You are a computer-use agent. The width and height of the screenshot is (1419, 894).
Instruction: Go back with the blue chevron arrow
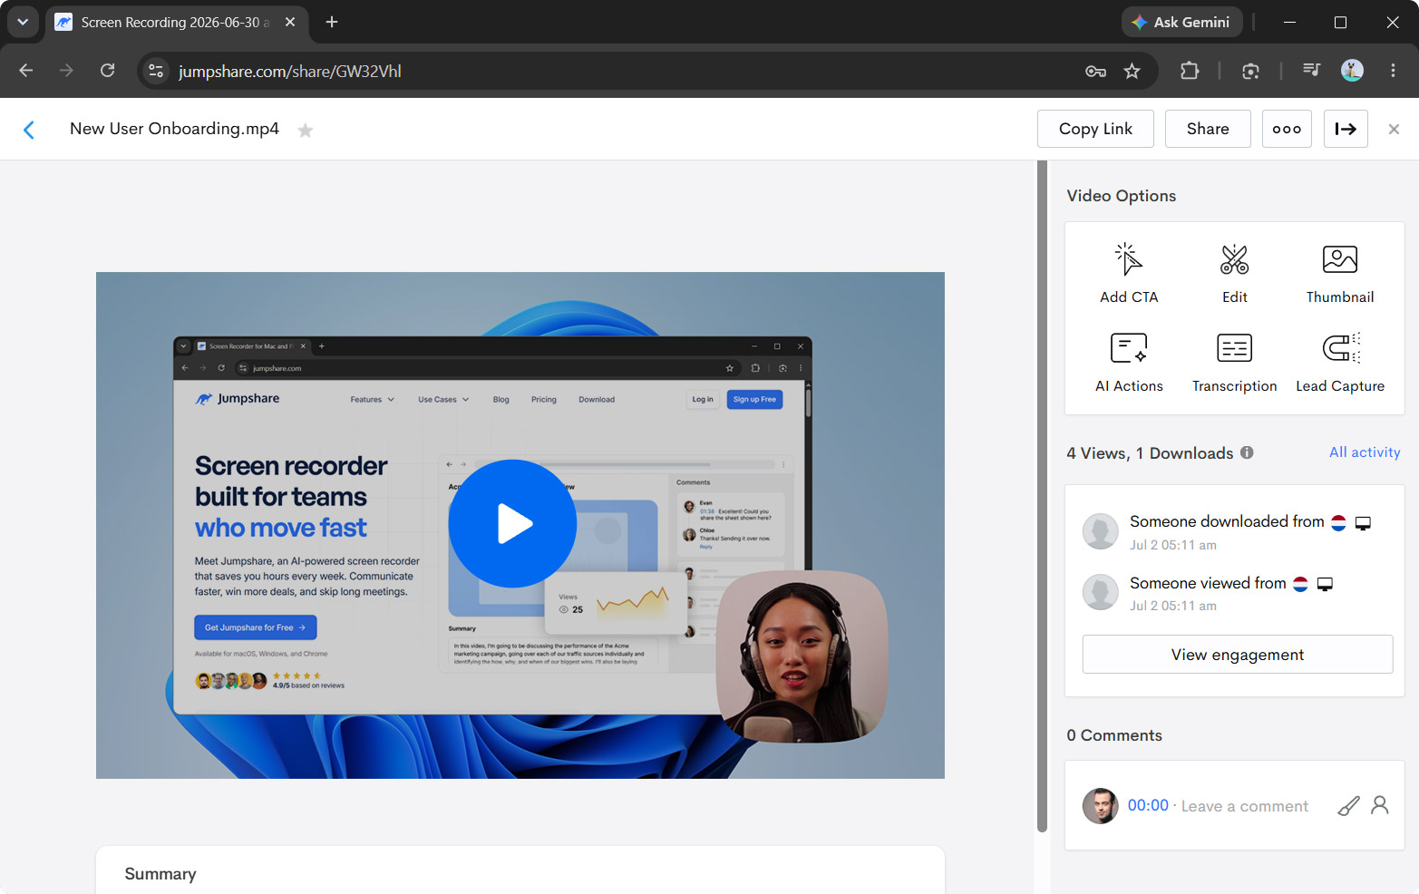pyautogui.click(x=29, y=130)
